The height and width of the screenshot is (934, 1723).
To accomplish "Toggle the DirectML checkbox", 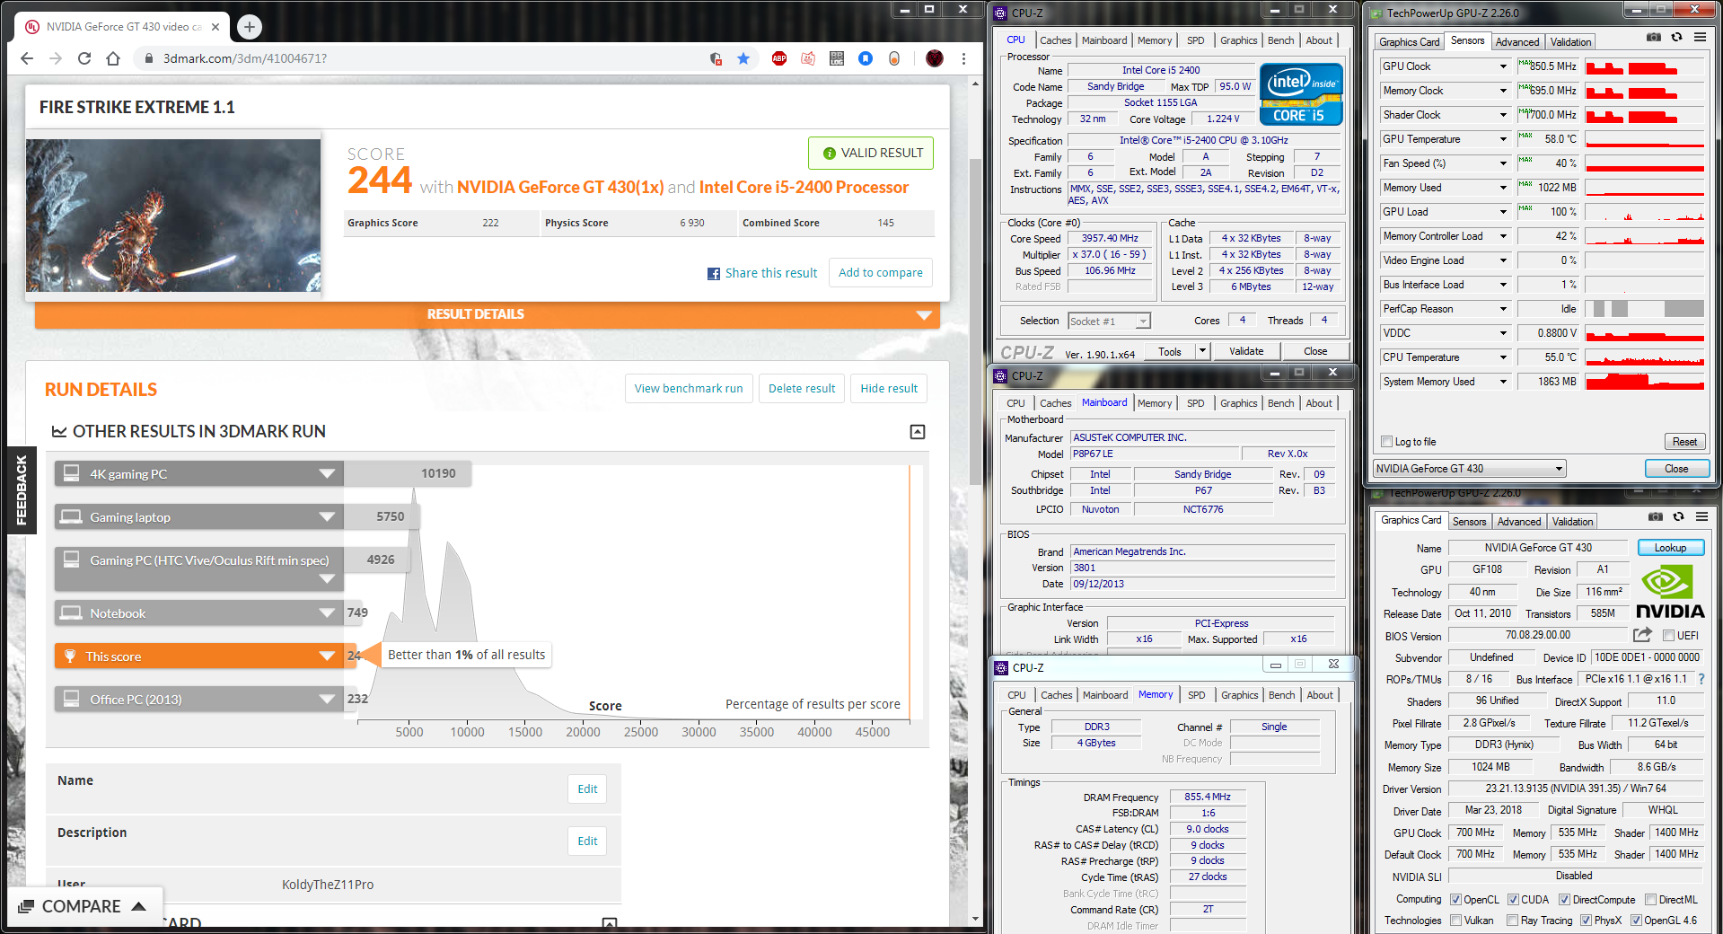I will [1650, 900].
